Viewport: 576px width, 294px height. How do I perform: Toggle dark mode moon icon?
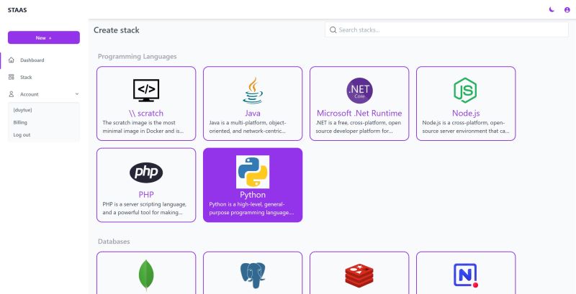pos(552,9)
